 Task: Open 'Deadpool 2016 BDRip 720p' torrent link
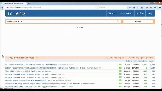43,84
